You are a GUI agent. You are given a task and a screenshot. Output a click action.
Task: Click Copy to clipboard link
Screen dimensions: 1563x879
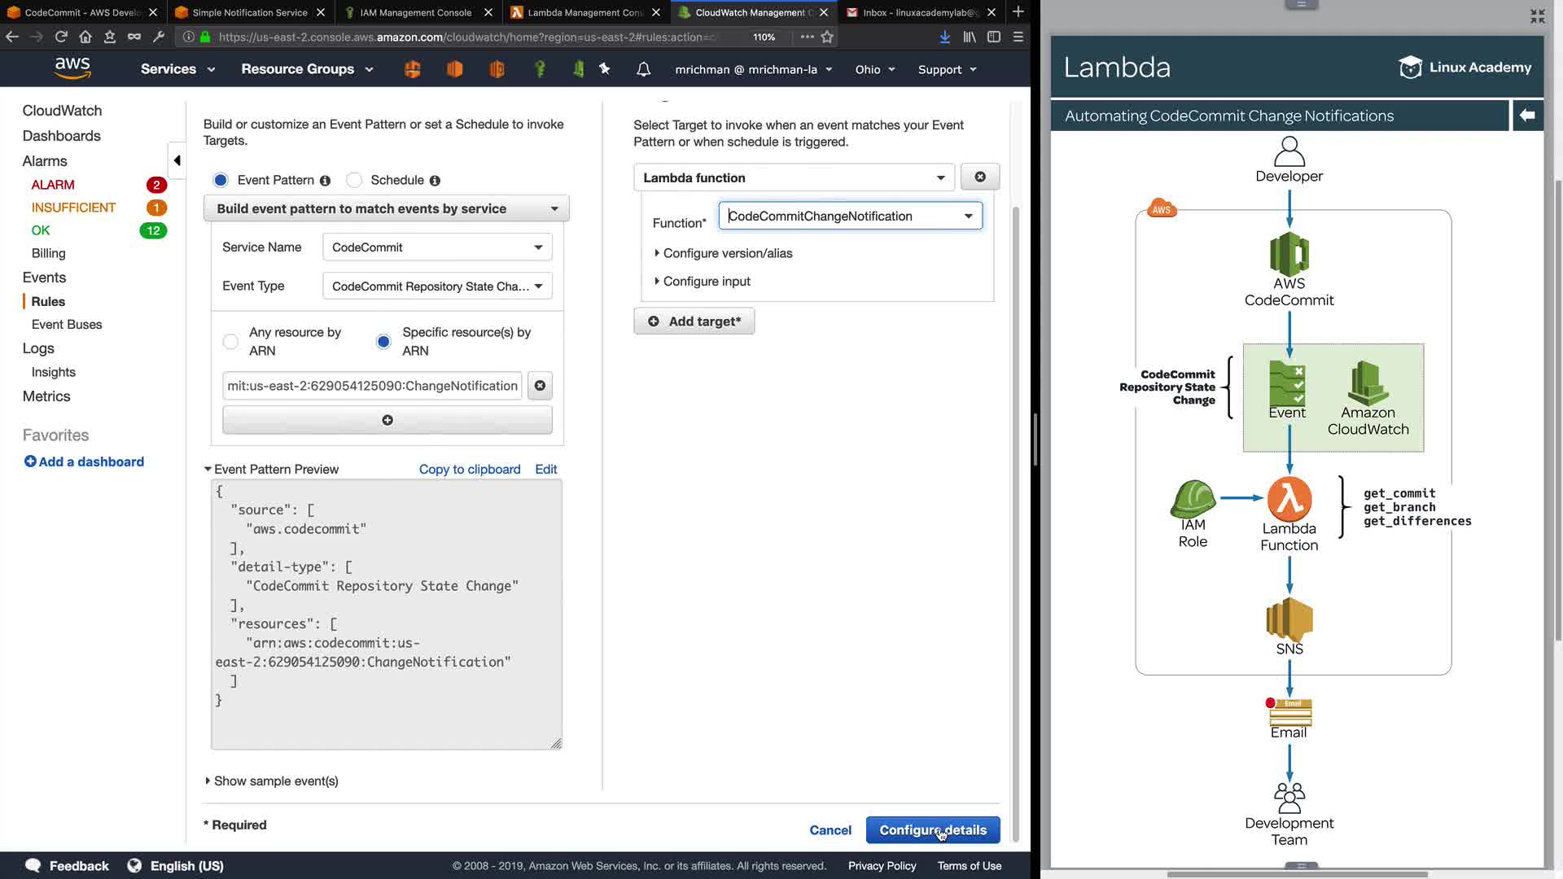470,469
